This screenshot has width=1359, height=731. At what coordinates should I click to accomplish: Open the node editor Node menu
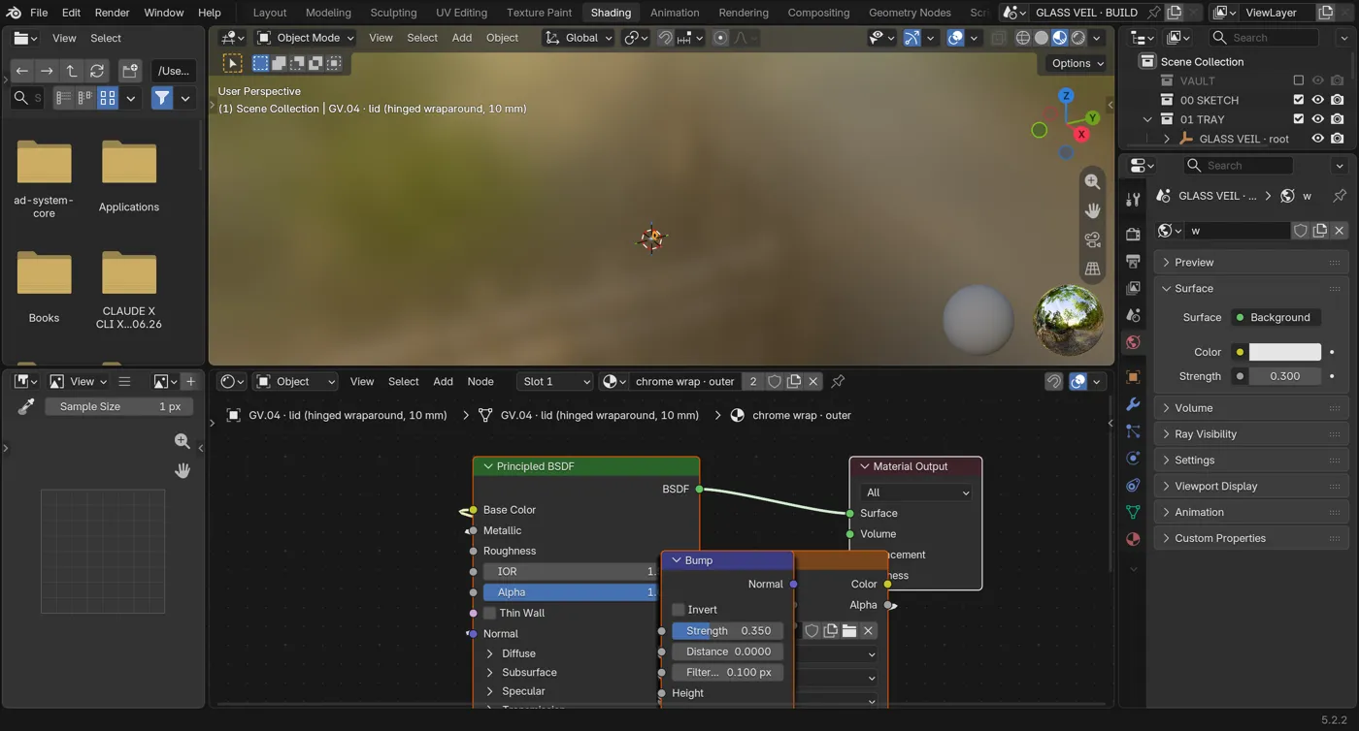click(481, 381)
